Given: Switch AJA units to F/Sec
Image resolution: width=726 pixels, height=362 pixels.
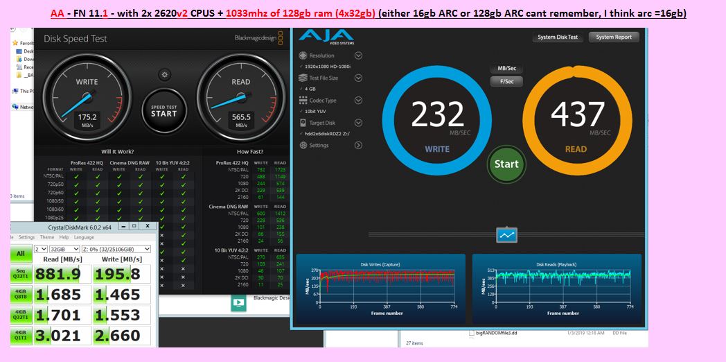Looking at the screenshot, I should pyautogui.click(x=506, y=82).
